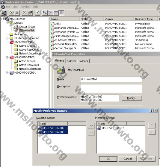Viewport: 160px width, 167px height.
Task: Collapse the Groups tree folder
Action: [7, 23]
